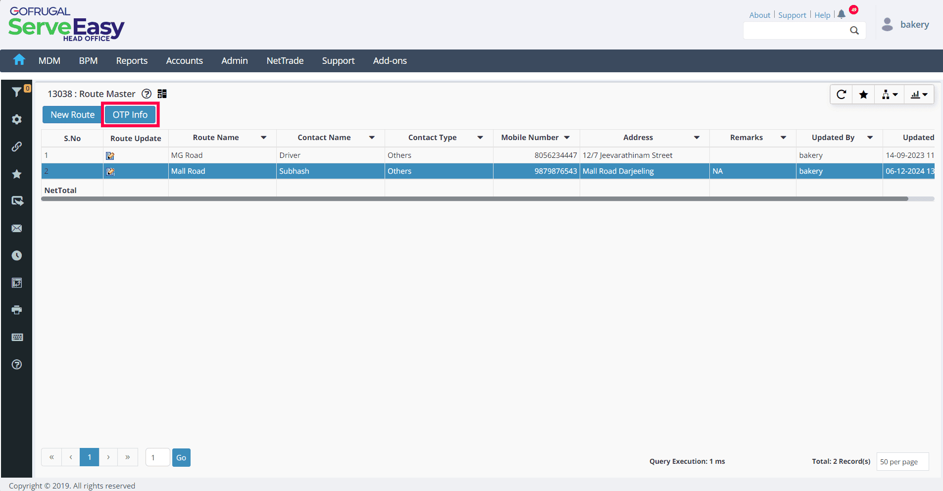943x491 pixels.
Task: Open the chart options dropdown in toolbar
Action: [x=919, y=95]
